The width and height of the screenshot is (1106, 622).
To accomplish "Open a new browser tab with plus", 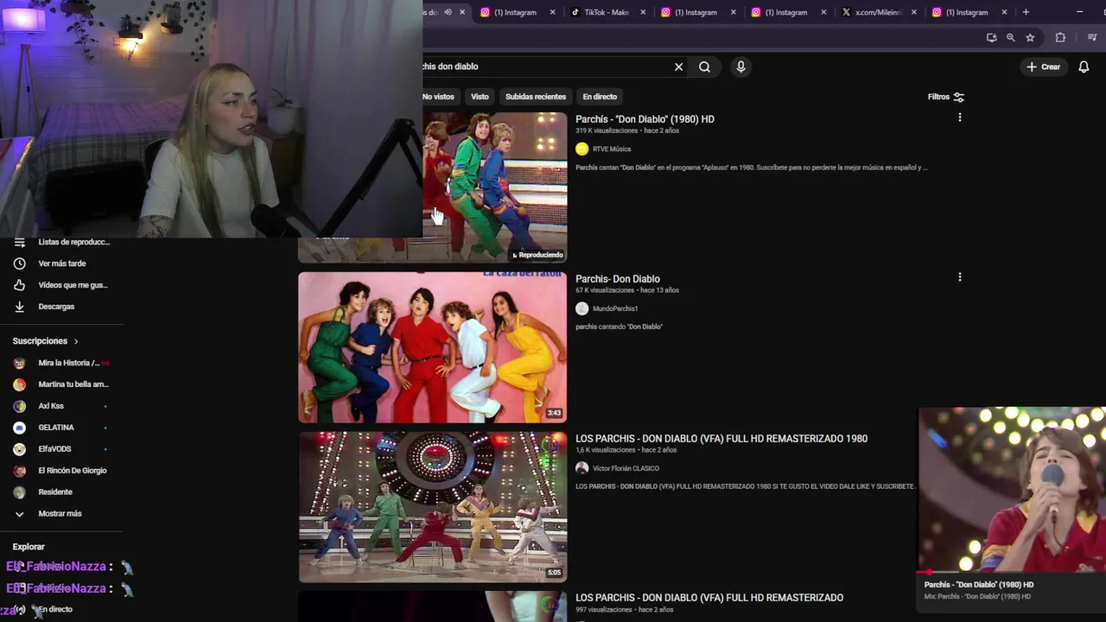I will pos(1026,12).
